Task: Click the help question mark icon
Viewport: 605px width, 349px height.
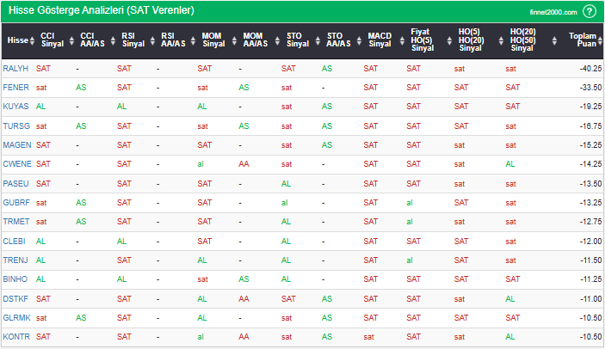Action: (590, 11)
